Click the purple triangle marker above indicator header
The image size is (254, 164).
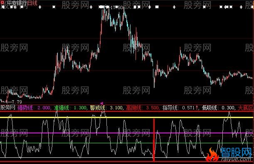point(102,103)
